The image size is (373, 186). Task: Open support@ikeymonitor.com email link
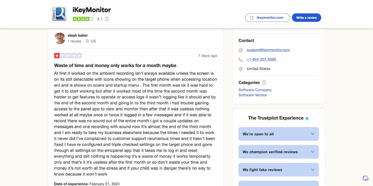tap(268, 50)
